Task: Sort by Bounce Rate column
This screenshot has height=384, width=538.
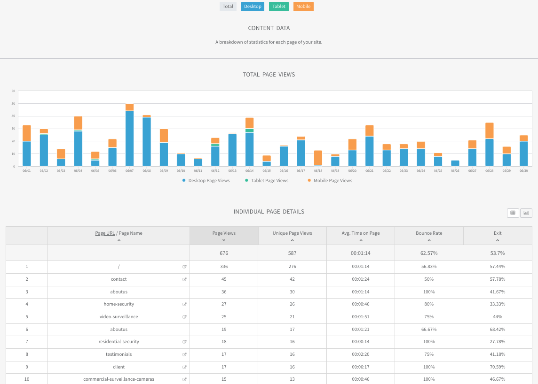Action: pyautogui.click(x=429, y=236)
